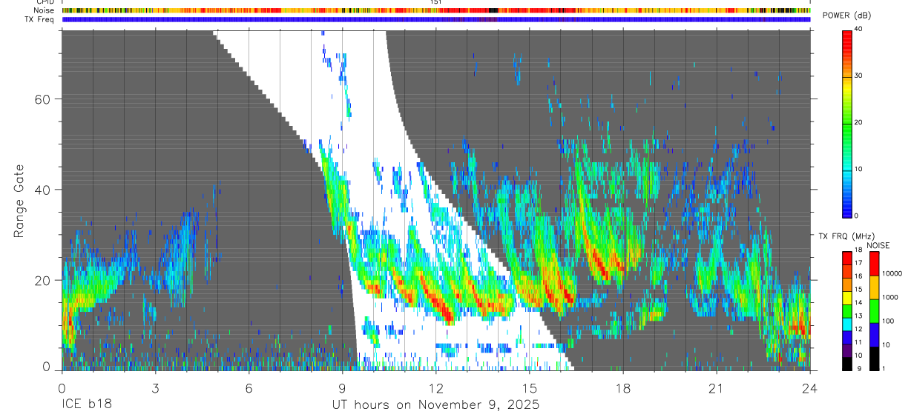Click the POWER (dB) gradient colorbar

(x=847, y=123)
